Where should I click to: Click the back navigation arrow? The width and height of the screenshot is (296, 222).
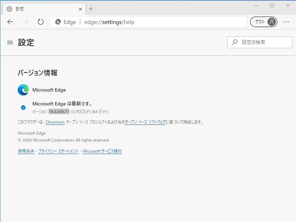click(x=10, y=22)
